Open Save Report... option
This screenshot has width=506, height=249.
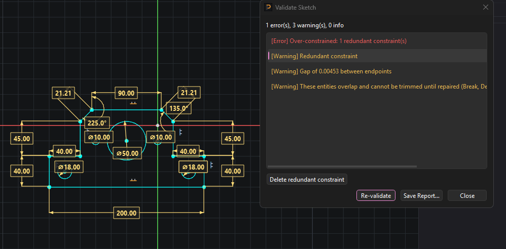[421, 195]
